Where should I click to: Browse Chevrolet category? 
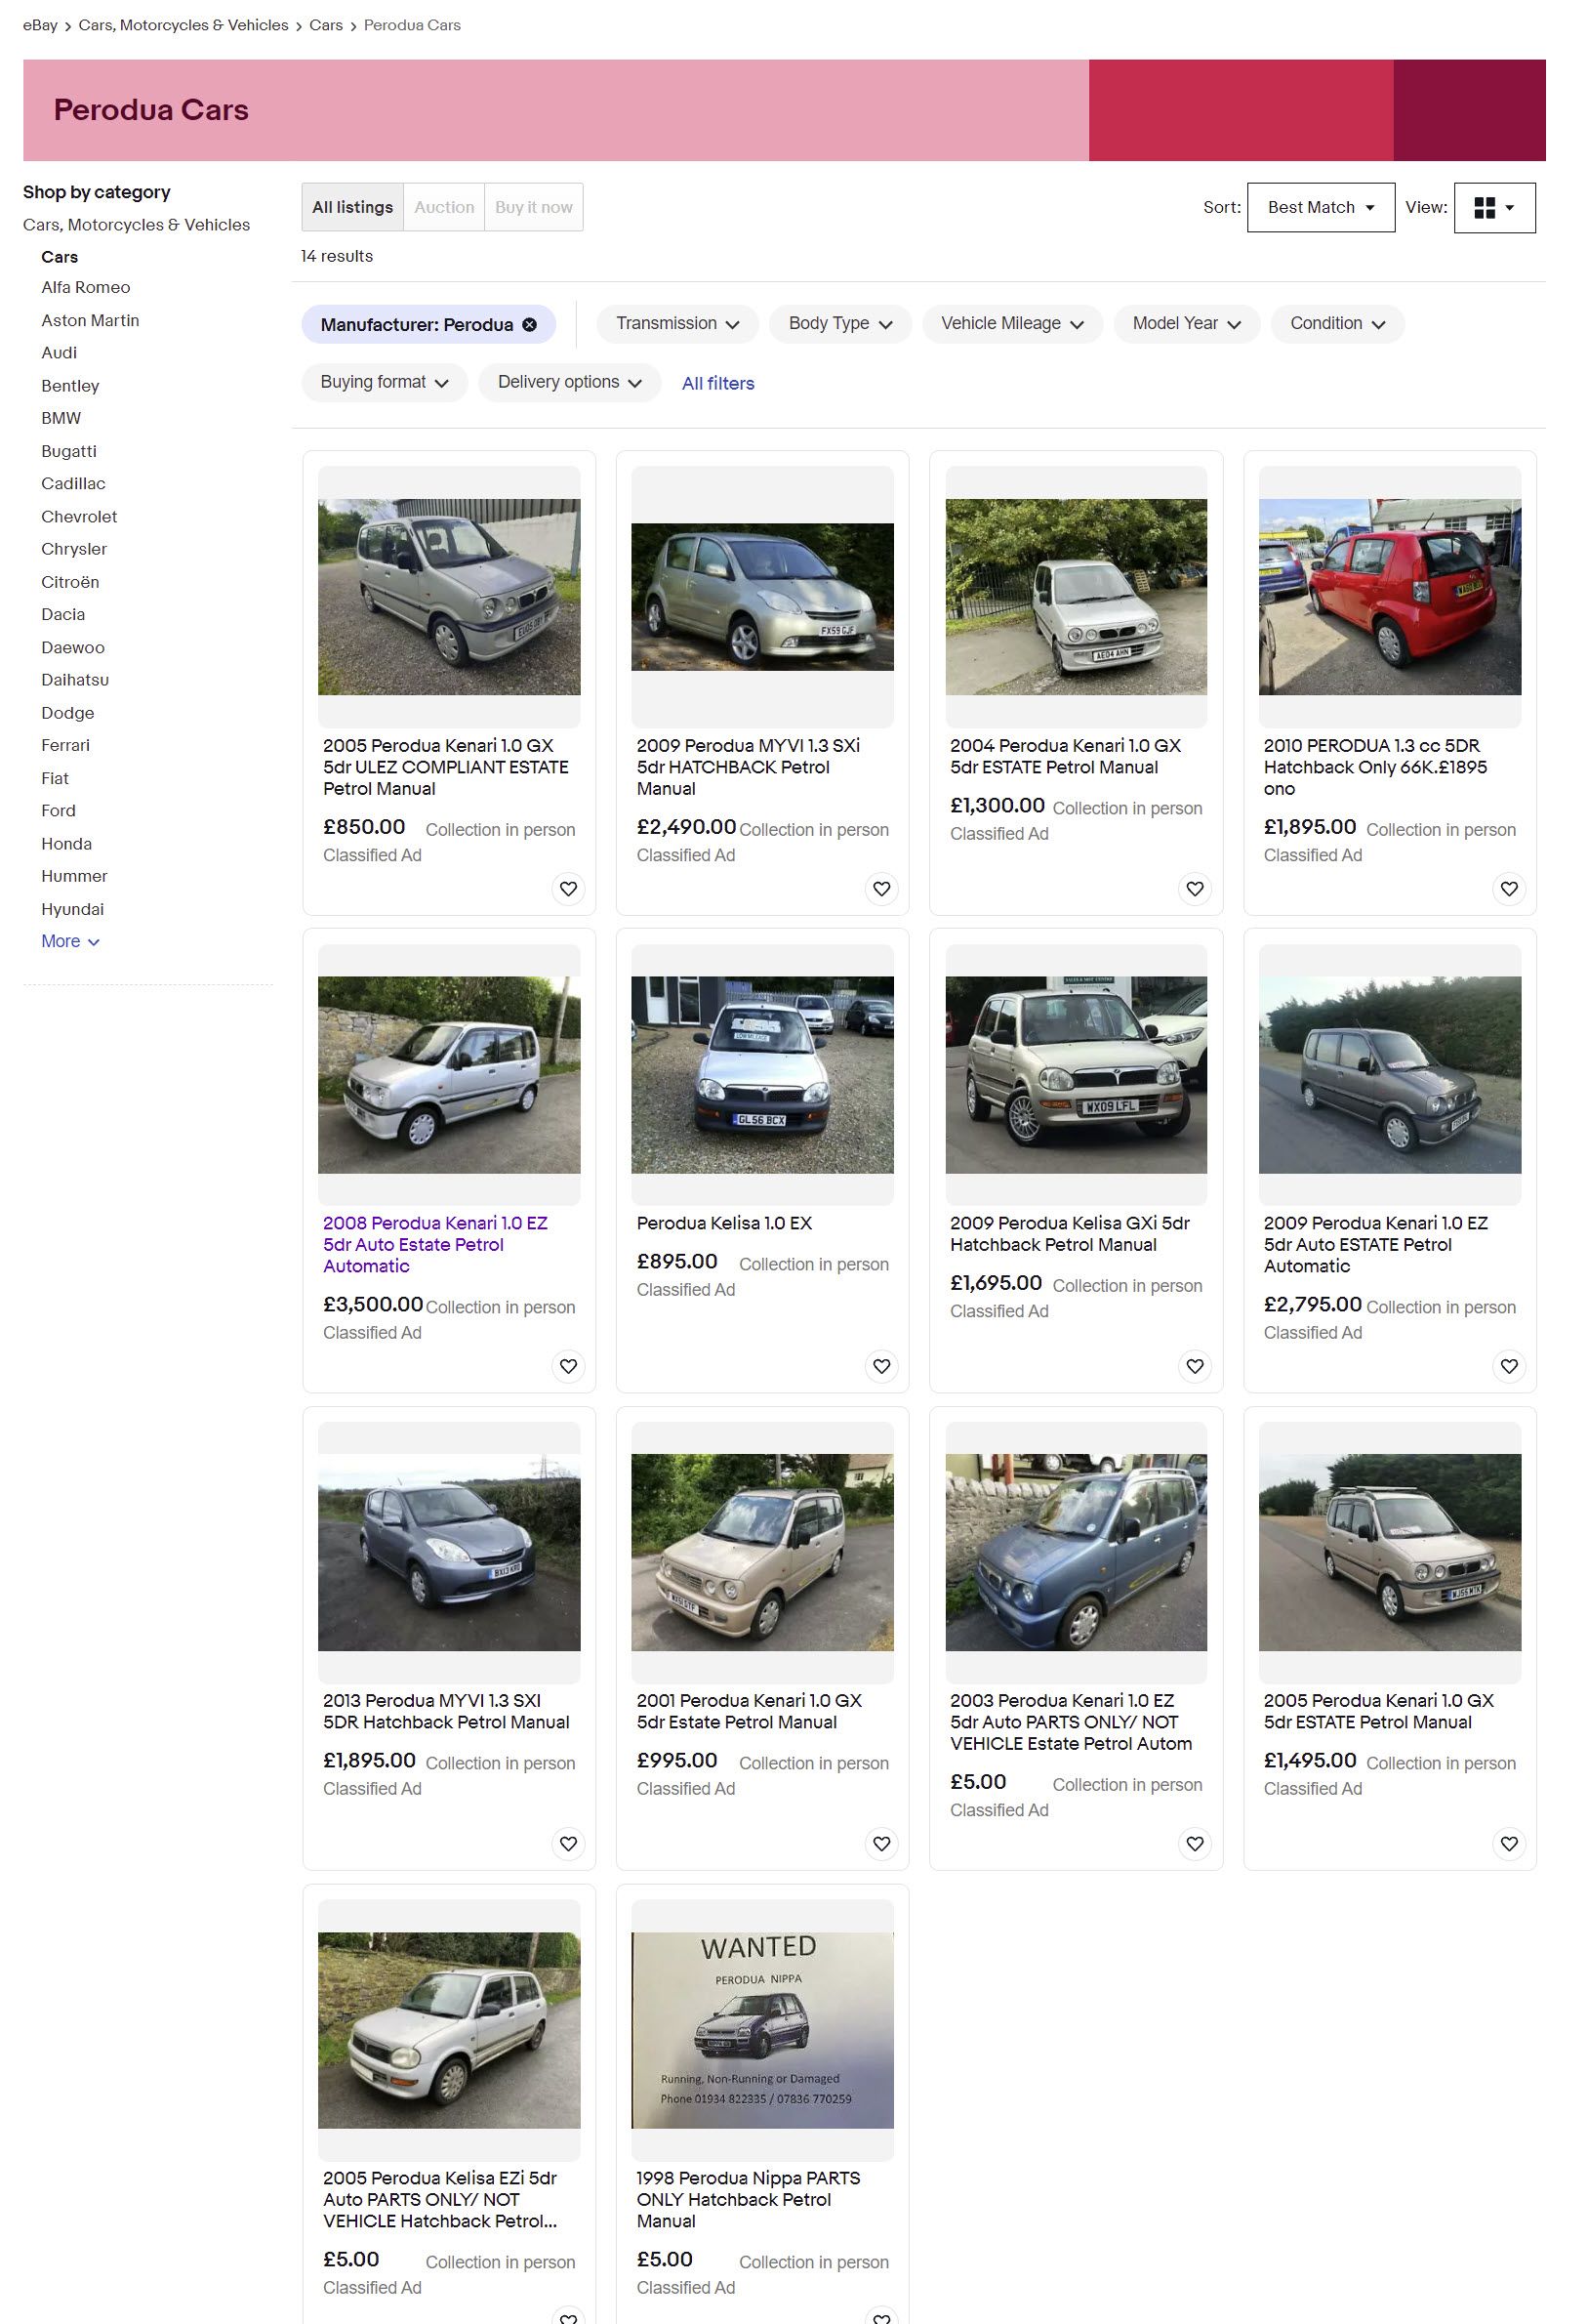79,517
